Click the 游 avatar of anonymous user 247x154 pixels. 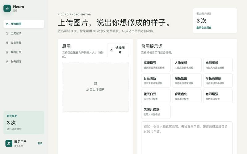pyautogui.click(x=9, y=143)
